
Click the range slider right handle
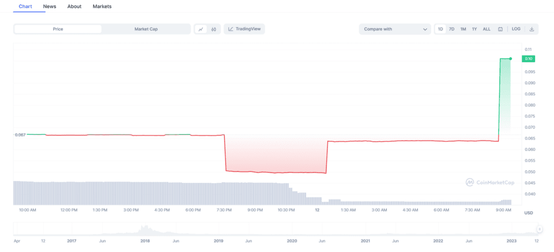click(539, 229)
